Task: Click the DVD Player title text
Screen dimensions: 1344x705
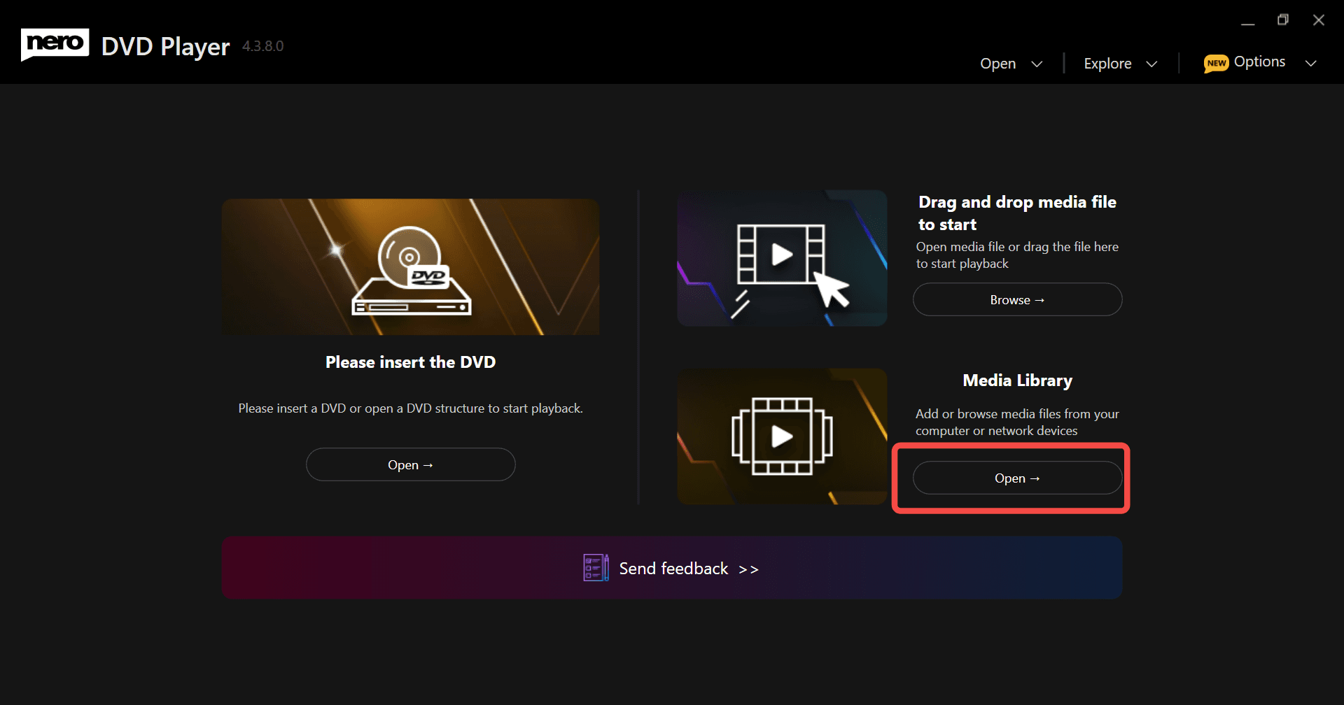Action: 166,47
